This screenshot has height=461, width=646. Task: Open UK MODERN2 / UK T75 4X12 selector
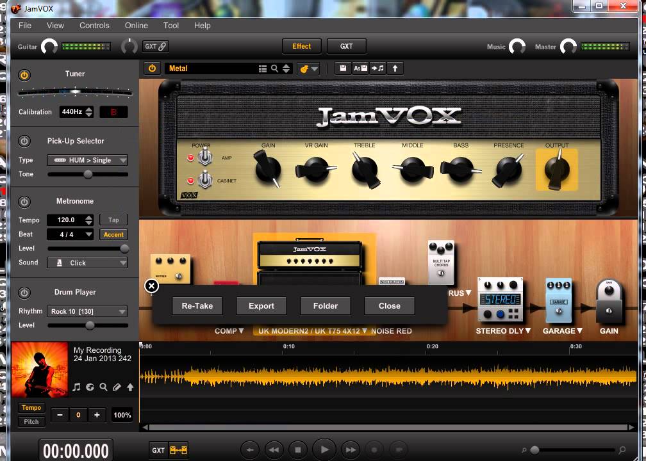pyautogui.click(x=313, y=331)
